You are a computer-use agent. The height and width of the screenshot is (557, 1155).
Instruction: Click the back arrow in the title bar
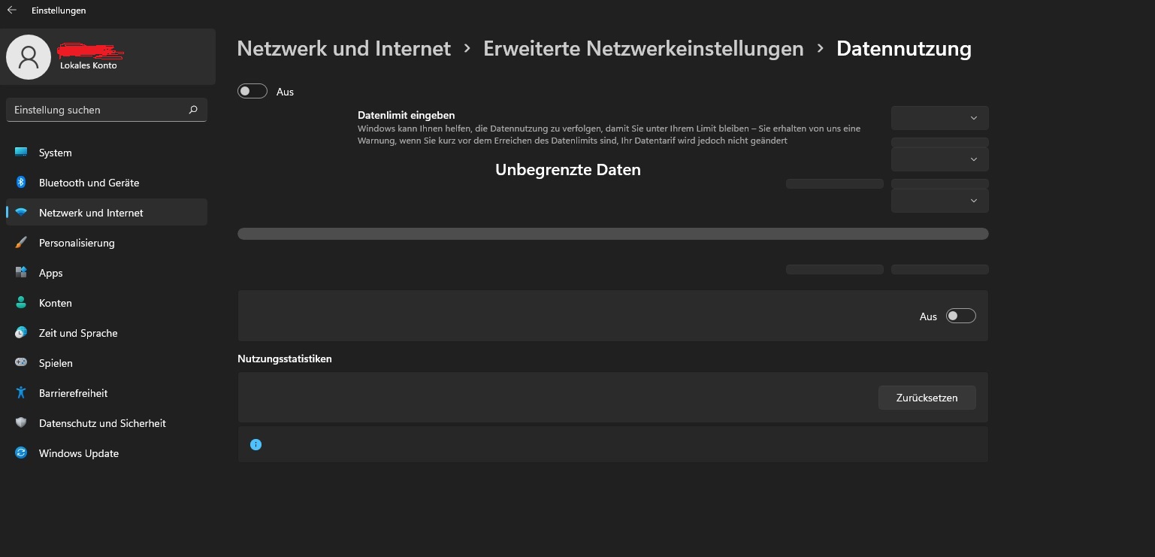pyautogui.click(x=11, y=11)
